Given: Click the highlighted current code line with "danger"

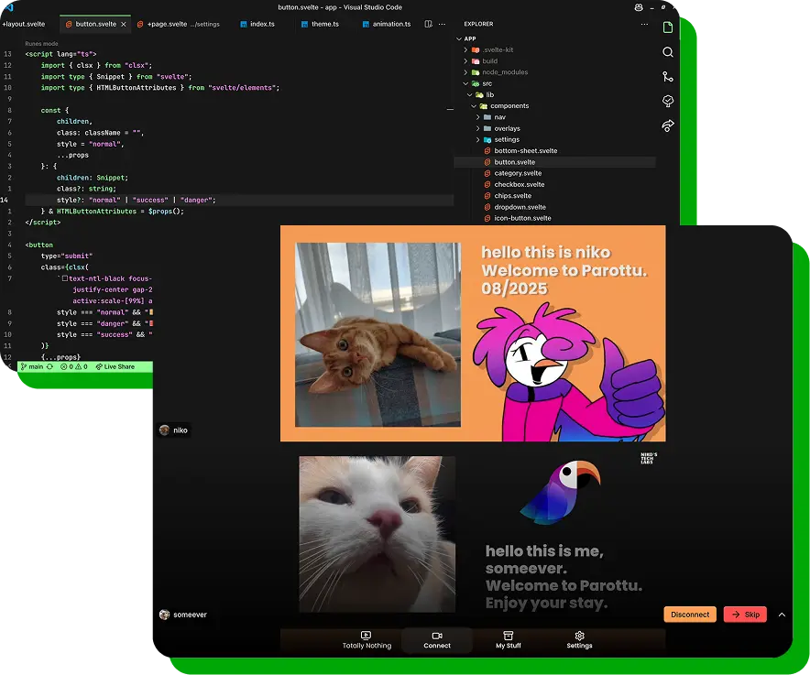Looking at the screenshot, I should coord(239,200).
